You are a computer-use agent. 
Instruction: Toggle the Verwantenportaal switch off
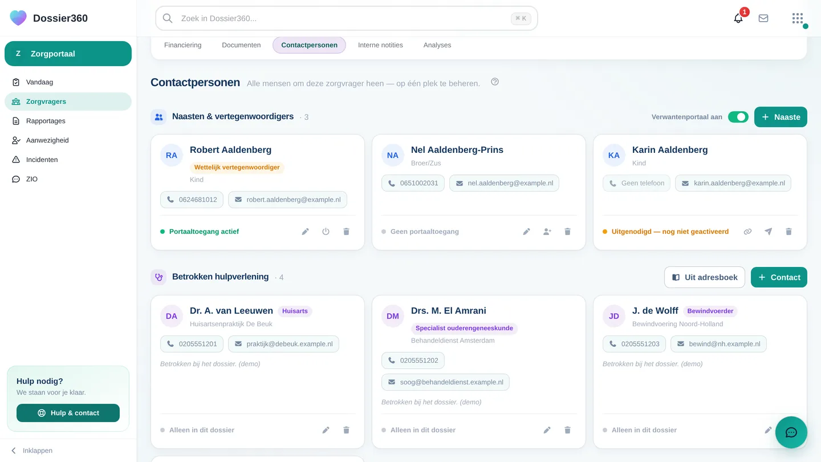(738, 117)
